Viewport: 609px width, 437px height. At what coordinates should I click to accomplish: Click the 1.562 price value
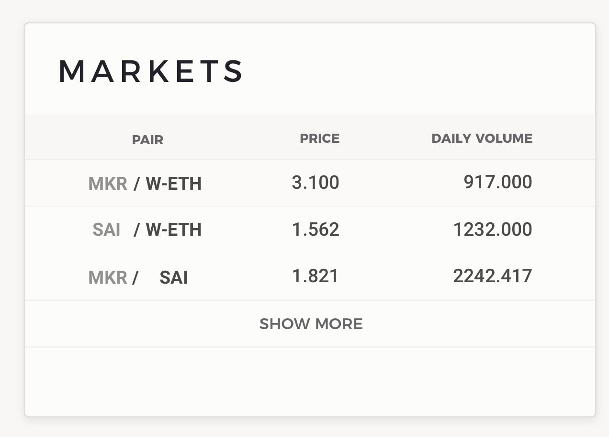316,230
